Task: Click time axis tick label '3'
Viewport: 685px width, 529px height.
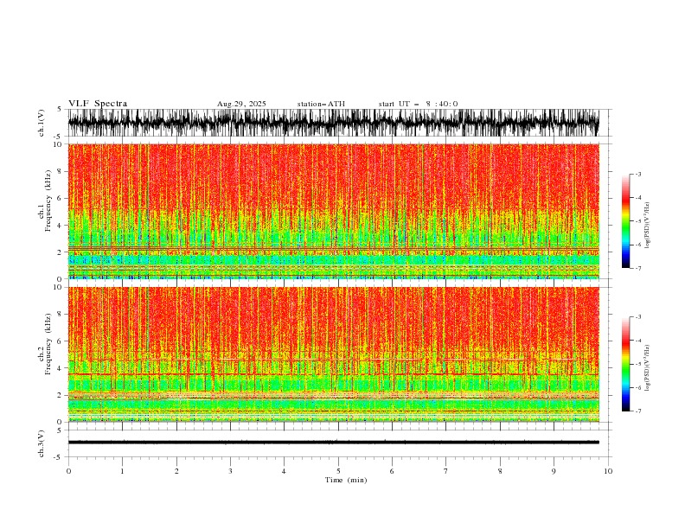Action: click(x=230, y=471)
